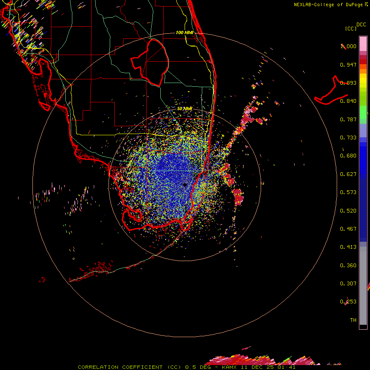
Task: Select the 0.307 color scale value
Action: 348,284
